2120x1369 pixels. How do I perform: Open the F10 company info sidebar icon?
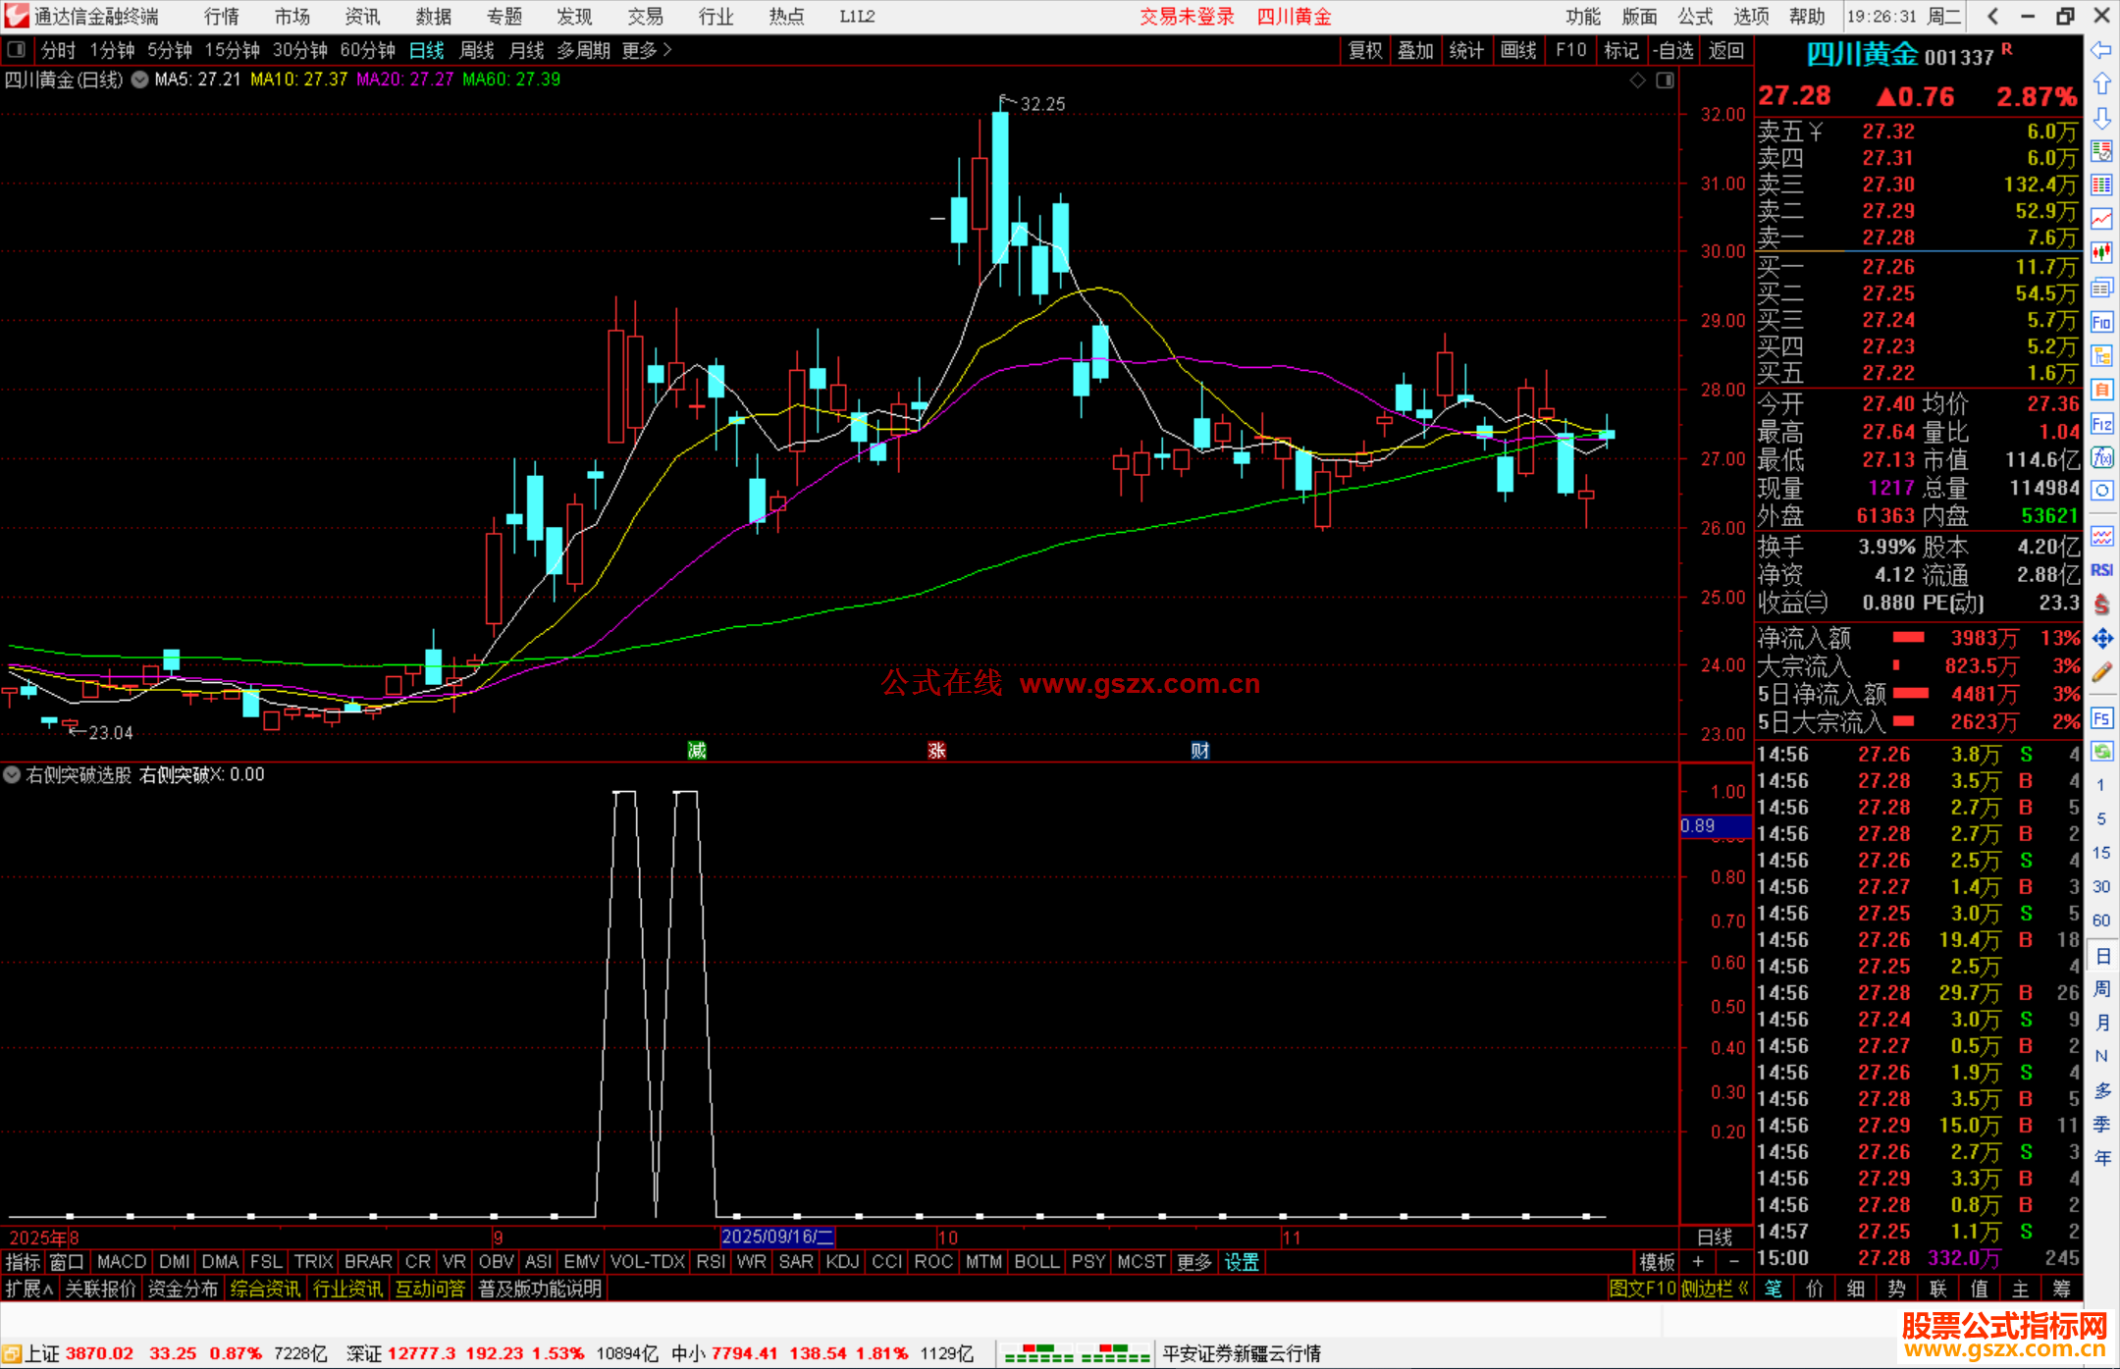[2101, 322]
